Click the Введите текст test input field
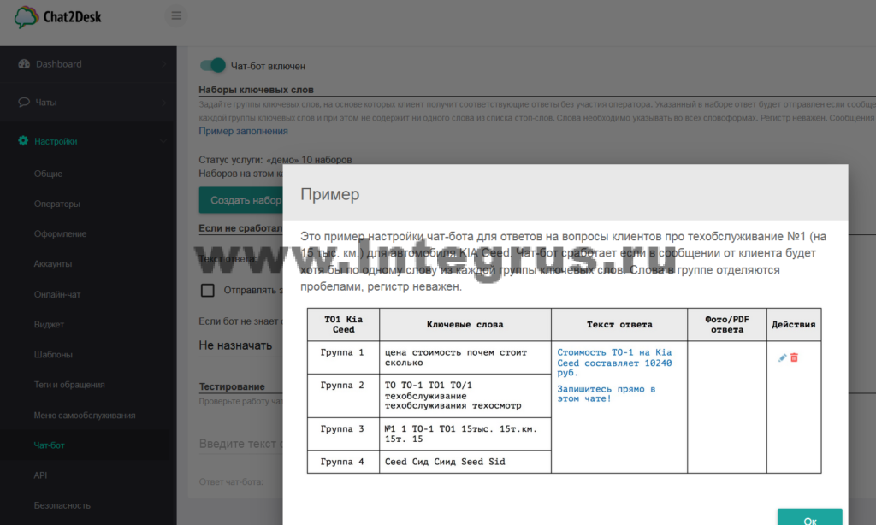Viewport: 876px width, 525px height. 240,444
